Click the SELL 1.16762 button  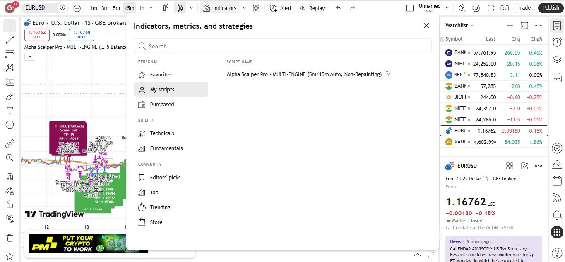pyautogui.click(x=37, y=35)
